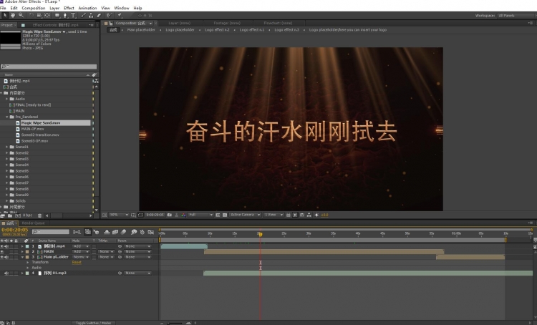
Task: Toggle Preserve Transparency for MAIN layer
Action: (x=94, y=252)
